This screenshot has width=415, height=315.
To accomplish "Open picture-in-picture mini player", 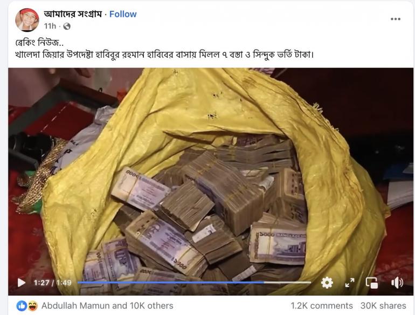I will click(x=371, y=283).
